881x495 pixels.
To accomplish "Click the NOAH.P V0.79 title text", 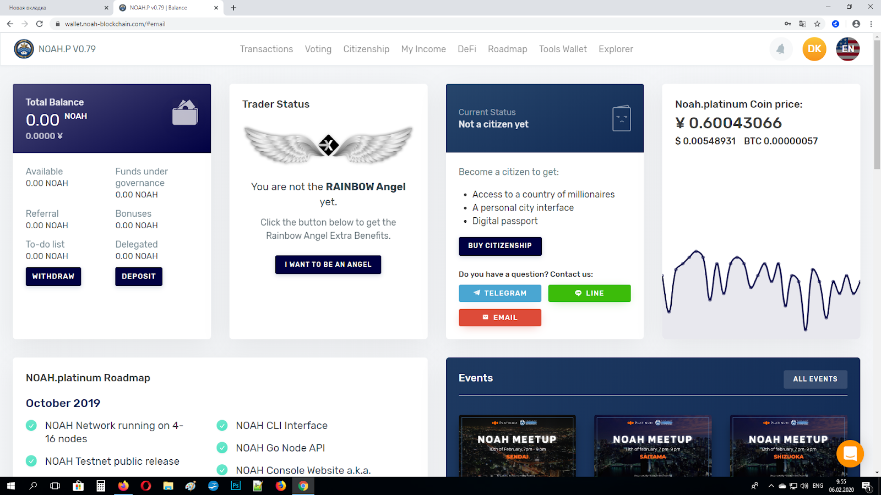I will [x=67, y=49].
